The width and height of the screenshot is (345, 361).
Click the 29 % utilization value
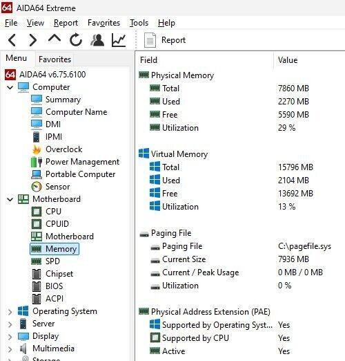(286, 128)
